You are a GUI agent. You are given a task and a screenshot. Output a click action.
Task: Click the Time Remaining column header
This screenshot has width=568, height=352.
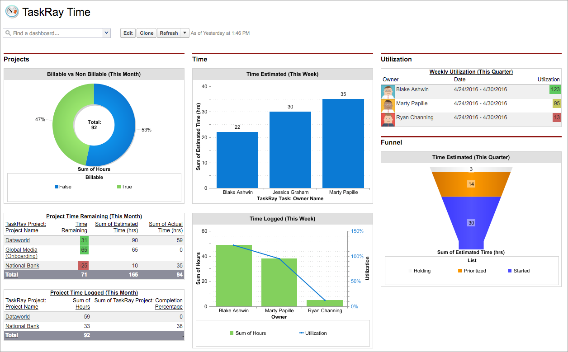coord(75,227)
